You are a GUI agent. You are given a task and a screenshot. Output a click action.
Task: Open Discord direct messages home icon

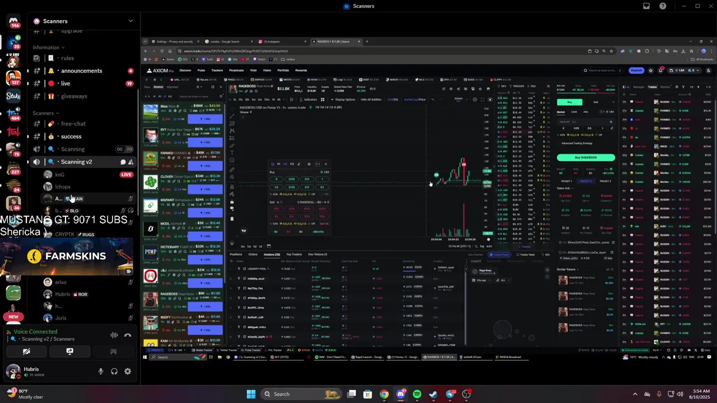coord(13,21)
